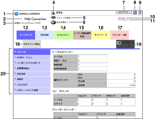Click the ログアウト (logout) button
155x119 pixels.
click(124, 12)
